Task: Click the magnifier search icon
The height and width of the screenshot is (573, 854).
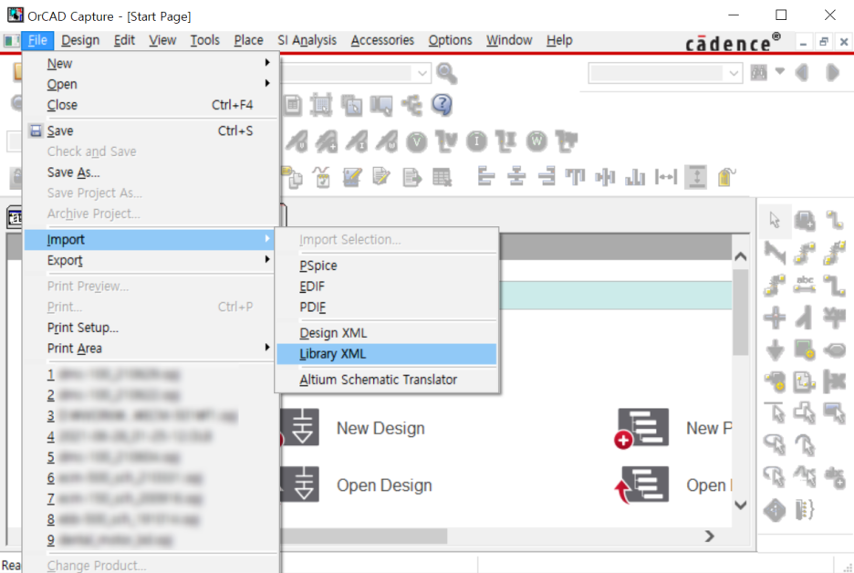Action: (x=446, y=73)
